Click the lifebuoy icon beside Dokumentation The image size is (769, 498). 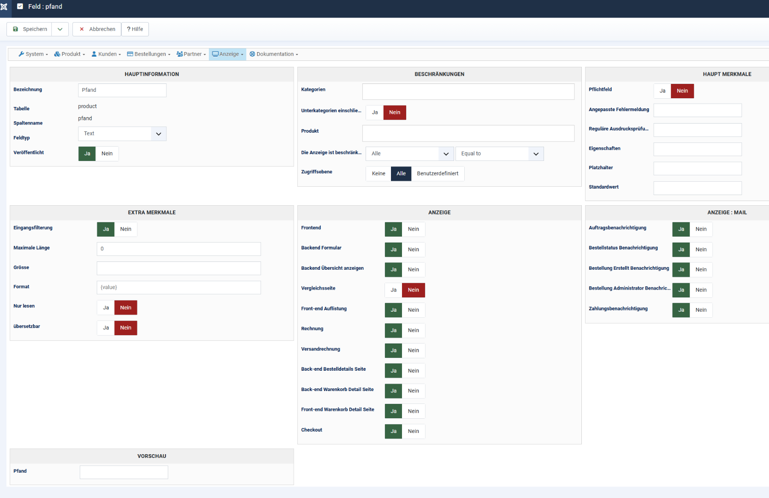click(x=252, y=54)
